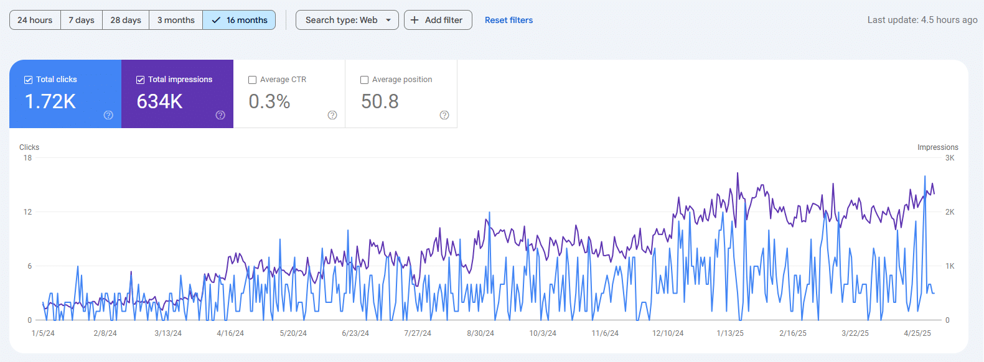The image size is (984, 362).
Task: Click the Impressions axis label
Action: point(938,147)
